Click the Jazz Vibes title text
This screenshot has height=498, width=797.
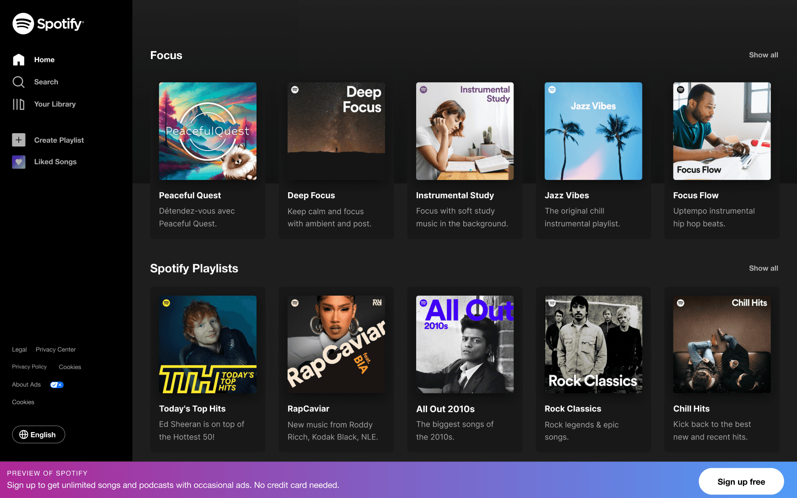tap(567, 195)
